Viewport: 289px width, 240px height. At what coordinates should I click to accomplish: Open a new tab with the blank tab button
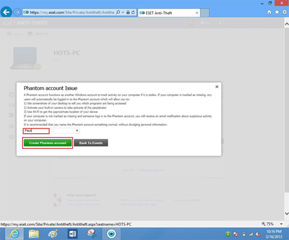point(205,13)
